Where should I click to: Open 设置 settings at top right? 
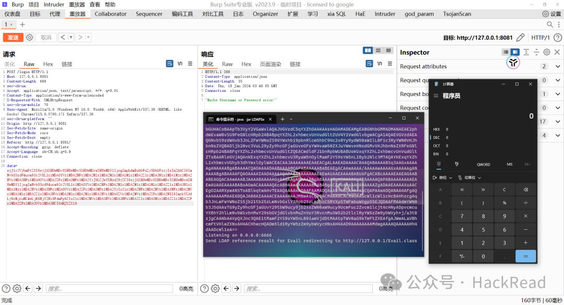(x=552, y=14)
